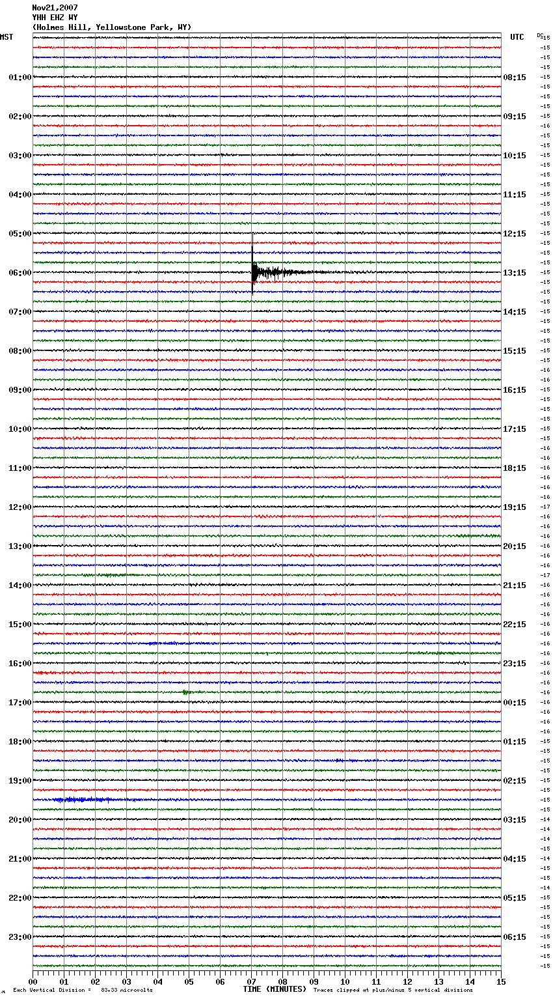The image size is (553, 999).
Task: Click the UTC column header
Action: pyautogui.click(x=517, y=37)
